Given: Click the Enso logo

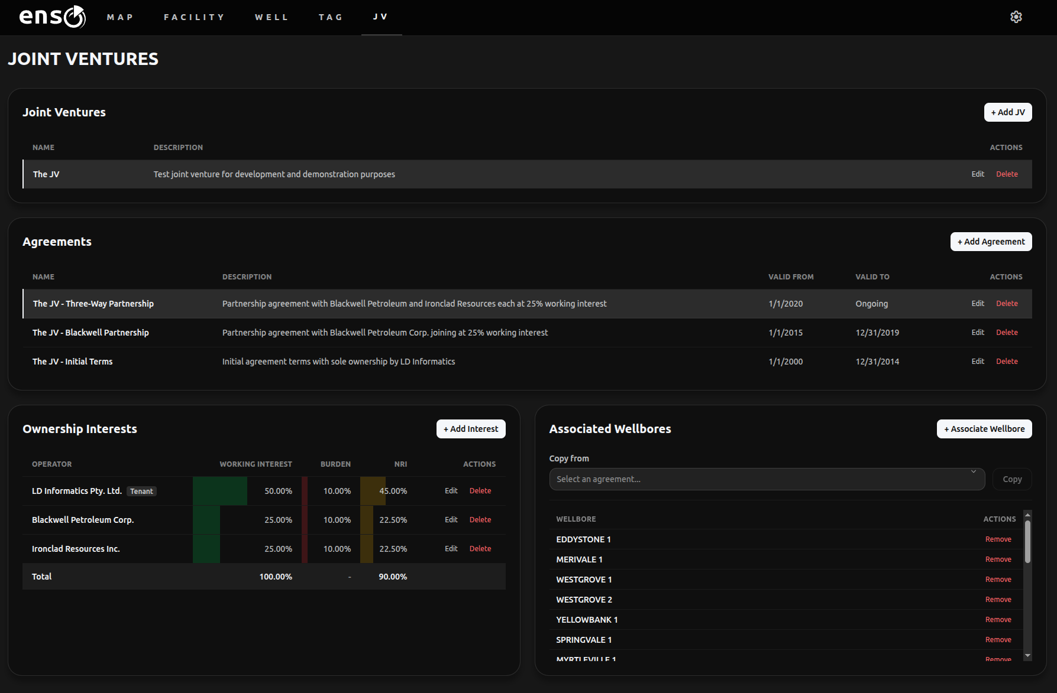Looking at the screenshot, I should (x=53, y=17).
